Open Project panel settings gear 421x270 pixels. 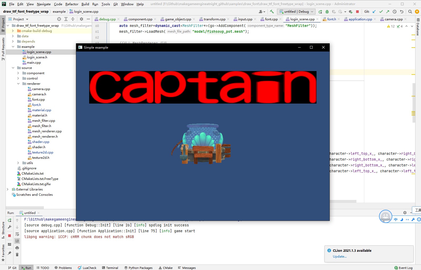point(82,19)
